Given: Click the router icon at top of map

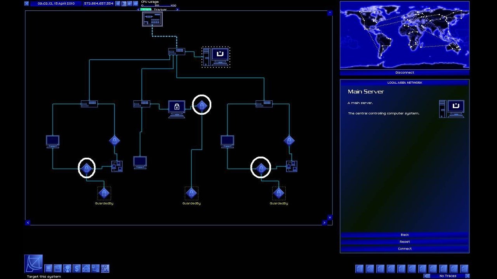Looking at the screenshot, I should pyautogui.click(x=152, y=19).
